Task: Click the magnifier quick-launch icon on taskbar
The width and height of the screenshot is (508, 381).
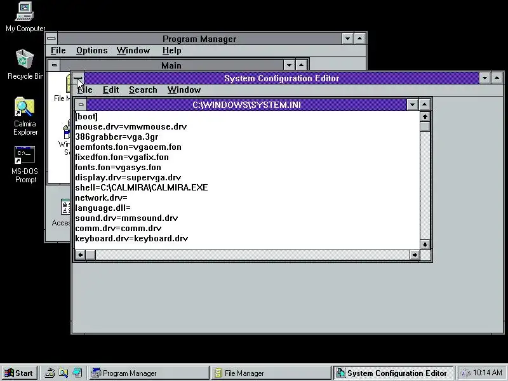Action: click(x=63, y=373)
